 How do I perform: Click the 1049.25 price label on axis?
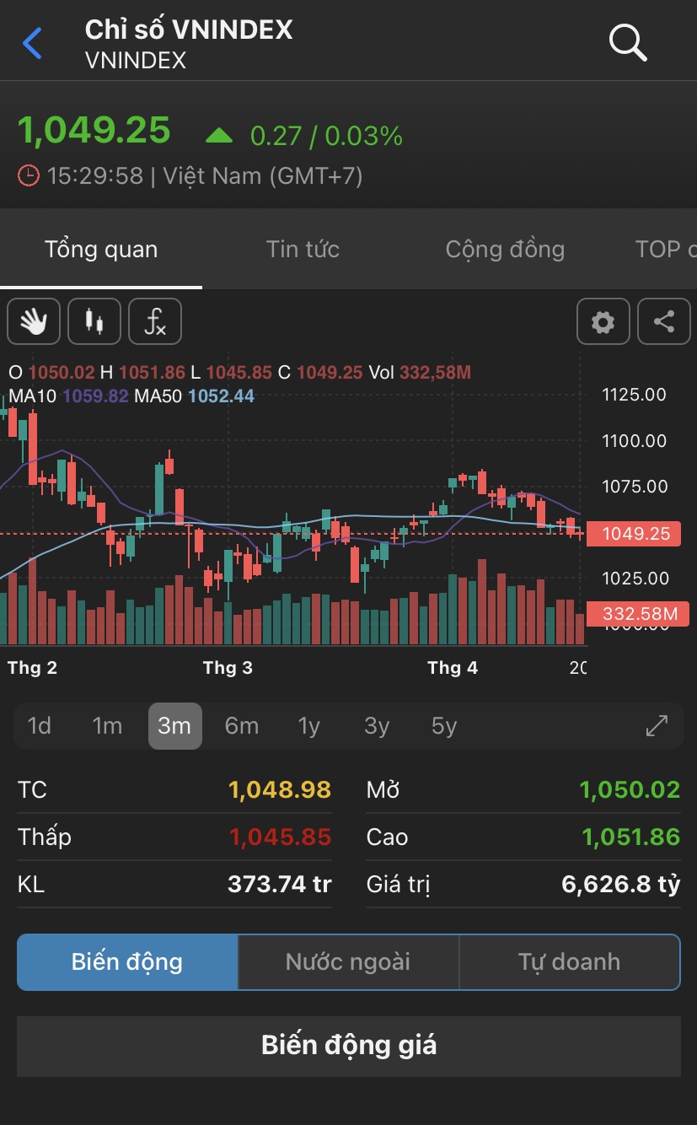[x=635, y=534]
